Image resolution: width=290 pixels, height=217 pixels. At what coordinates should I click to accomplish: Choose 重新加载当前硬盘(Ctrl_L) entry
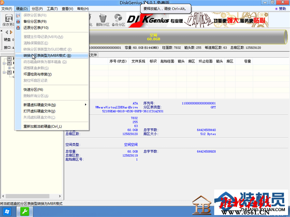point(51,126)
